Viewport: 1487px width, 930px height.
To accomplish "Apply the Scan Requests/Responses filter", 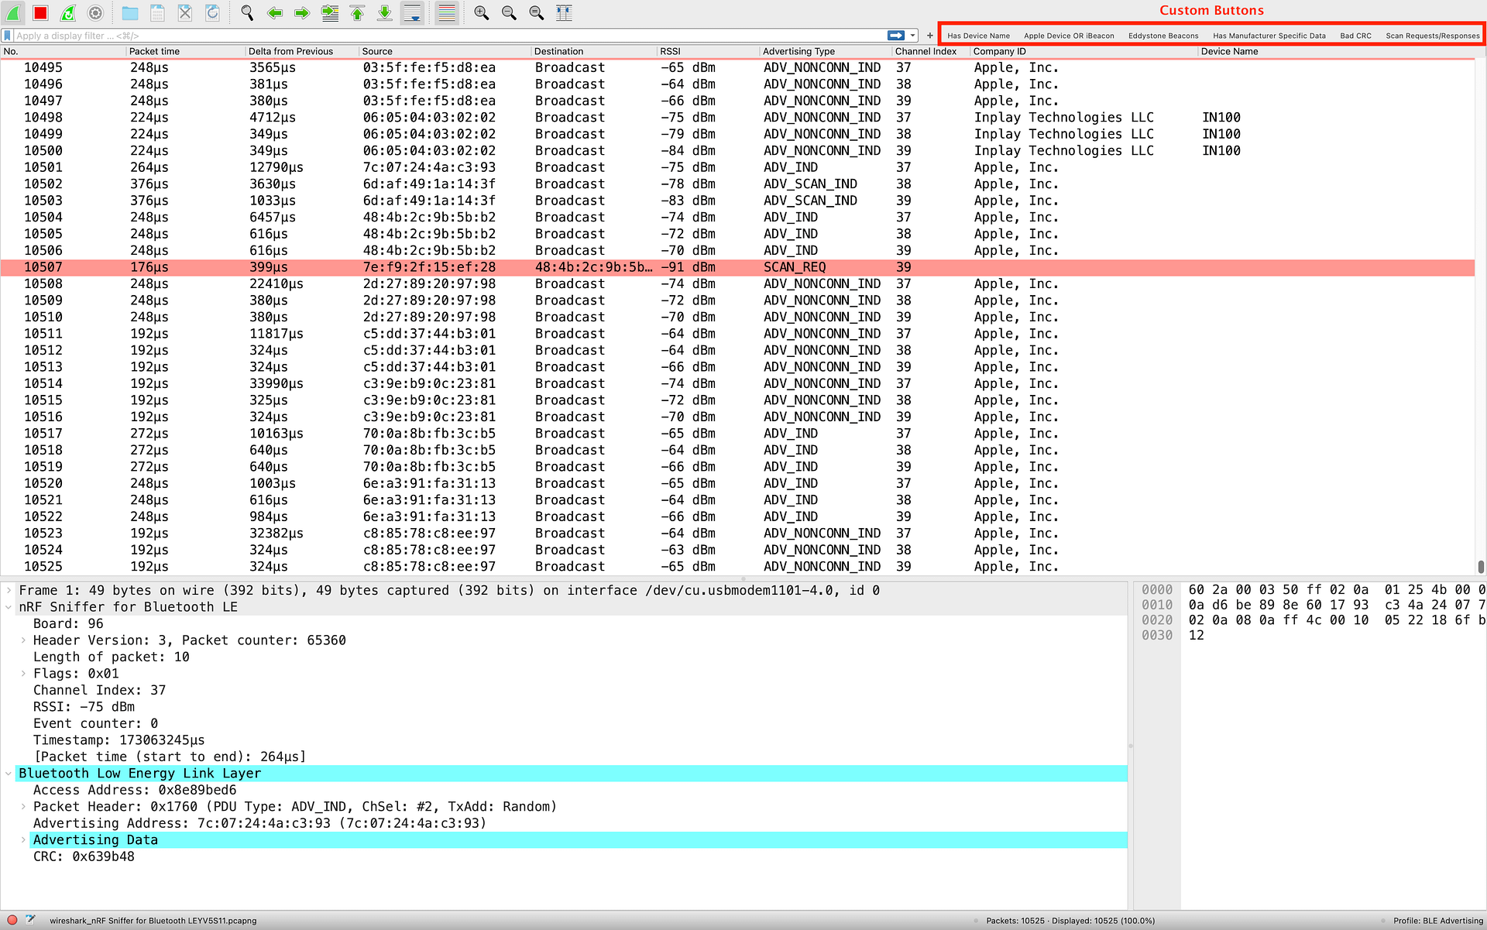I will [1432, 35].
